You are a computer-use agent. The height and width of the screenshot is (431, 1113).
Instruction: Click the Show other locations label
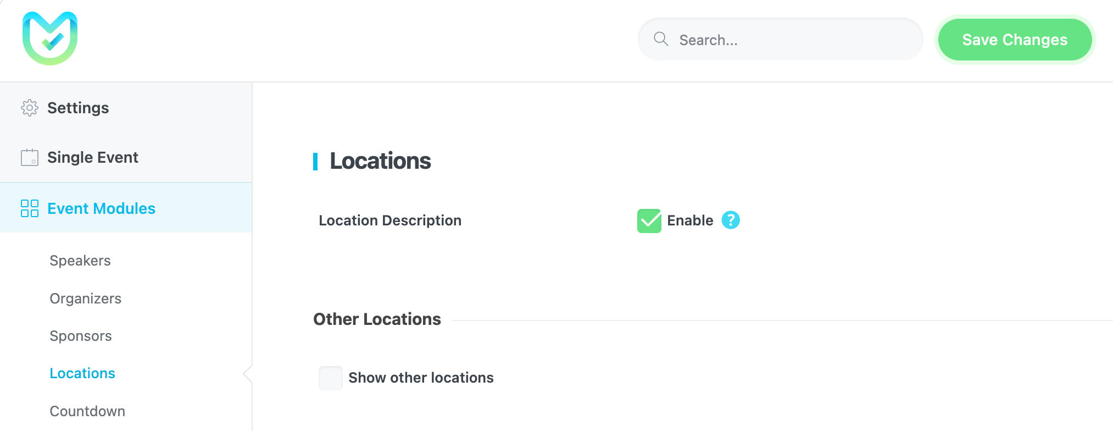pyautogui.click(x=421, y=378)
